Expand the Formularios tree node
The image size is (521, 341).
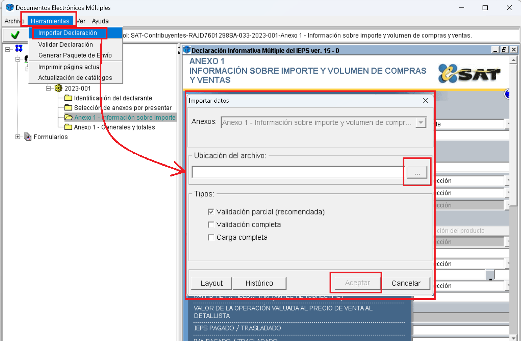(x=18, y=137)
